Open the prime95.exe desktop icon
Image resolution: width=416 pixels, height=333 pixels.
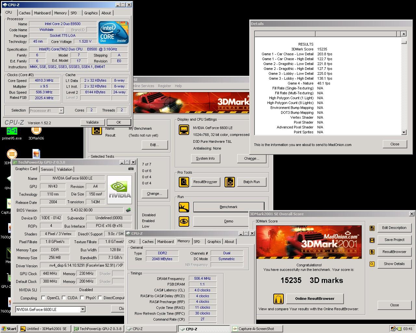[12, 133]
